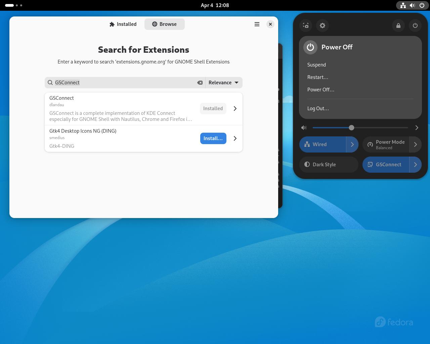Click the GSConnect extension title
This screenshot has width=430, height=344.
[61, 98]
